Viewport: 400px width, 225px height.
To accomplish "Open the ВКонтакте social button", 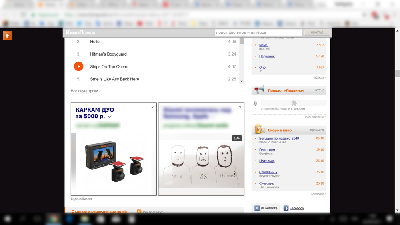I will point(266,208).
